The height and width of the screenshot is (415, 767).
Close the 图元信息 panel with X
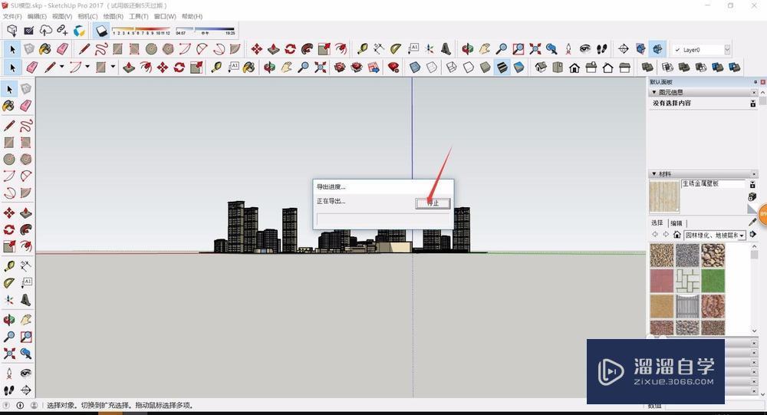pos(754,92)
